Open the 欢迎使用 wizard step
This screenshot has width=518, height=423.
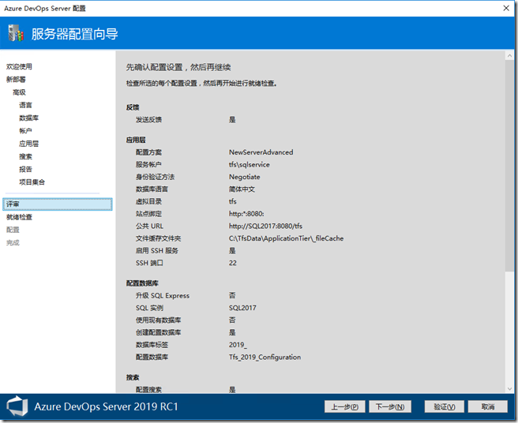pos(19,67)
